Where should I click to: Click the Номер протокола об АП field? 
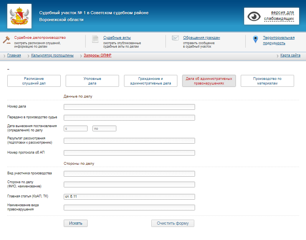(x=129, y=153)
